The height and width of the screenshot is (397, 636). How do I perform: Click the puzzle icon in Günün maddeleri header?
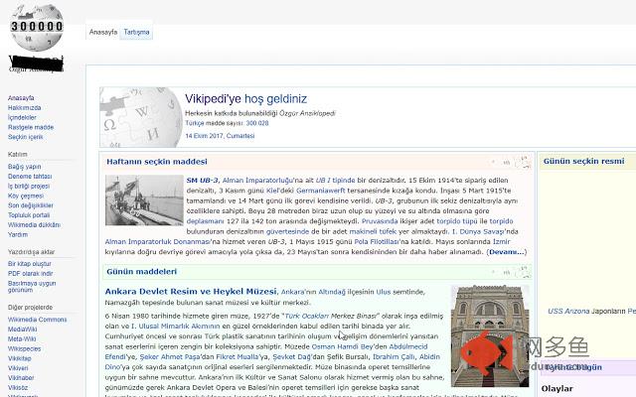pyautogui.click(x=524, y=272)
